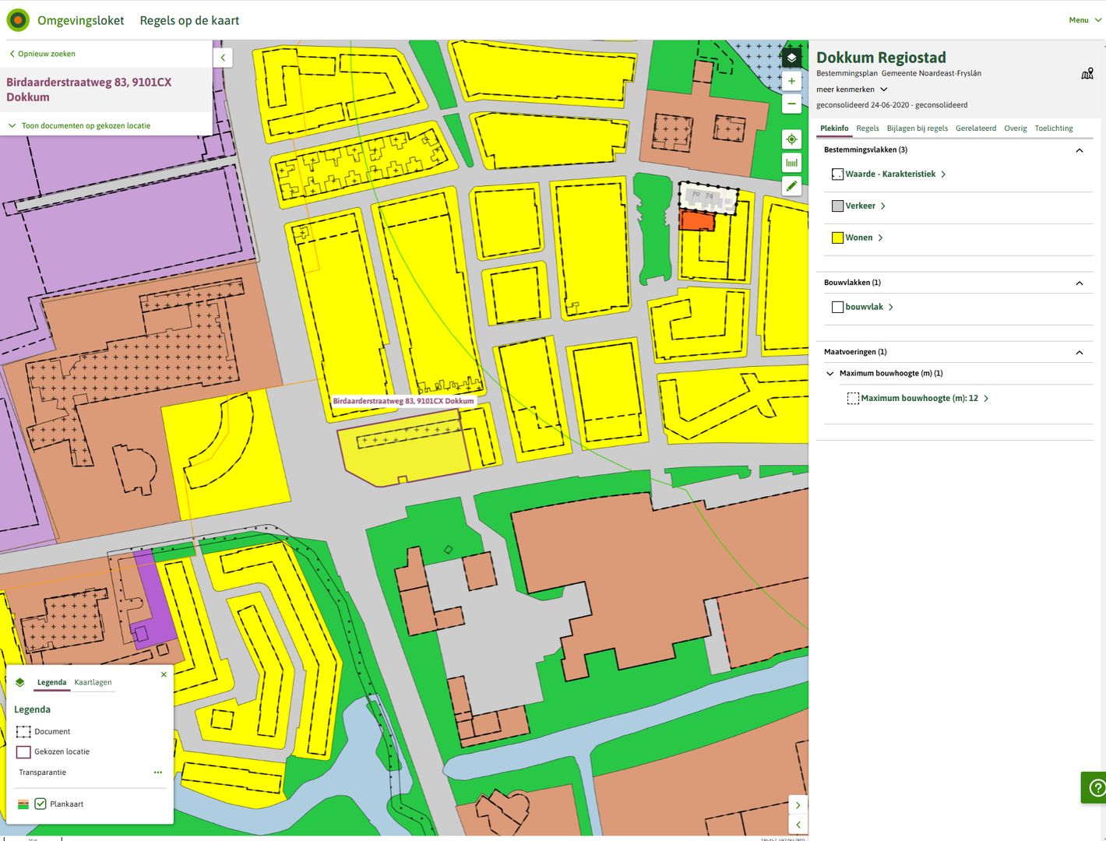Zoom in on the map with plus button
Viewport: 1106px width, 841px height.
point(791,81)
